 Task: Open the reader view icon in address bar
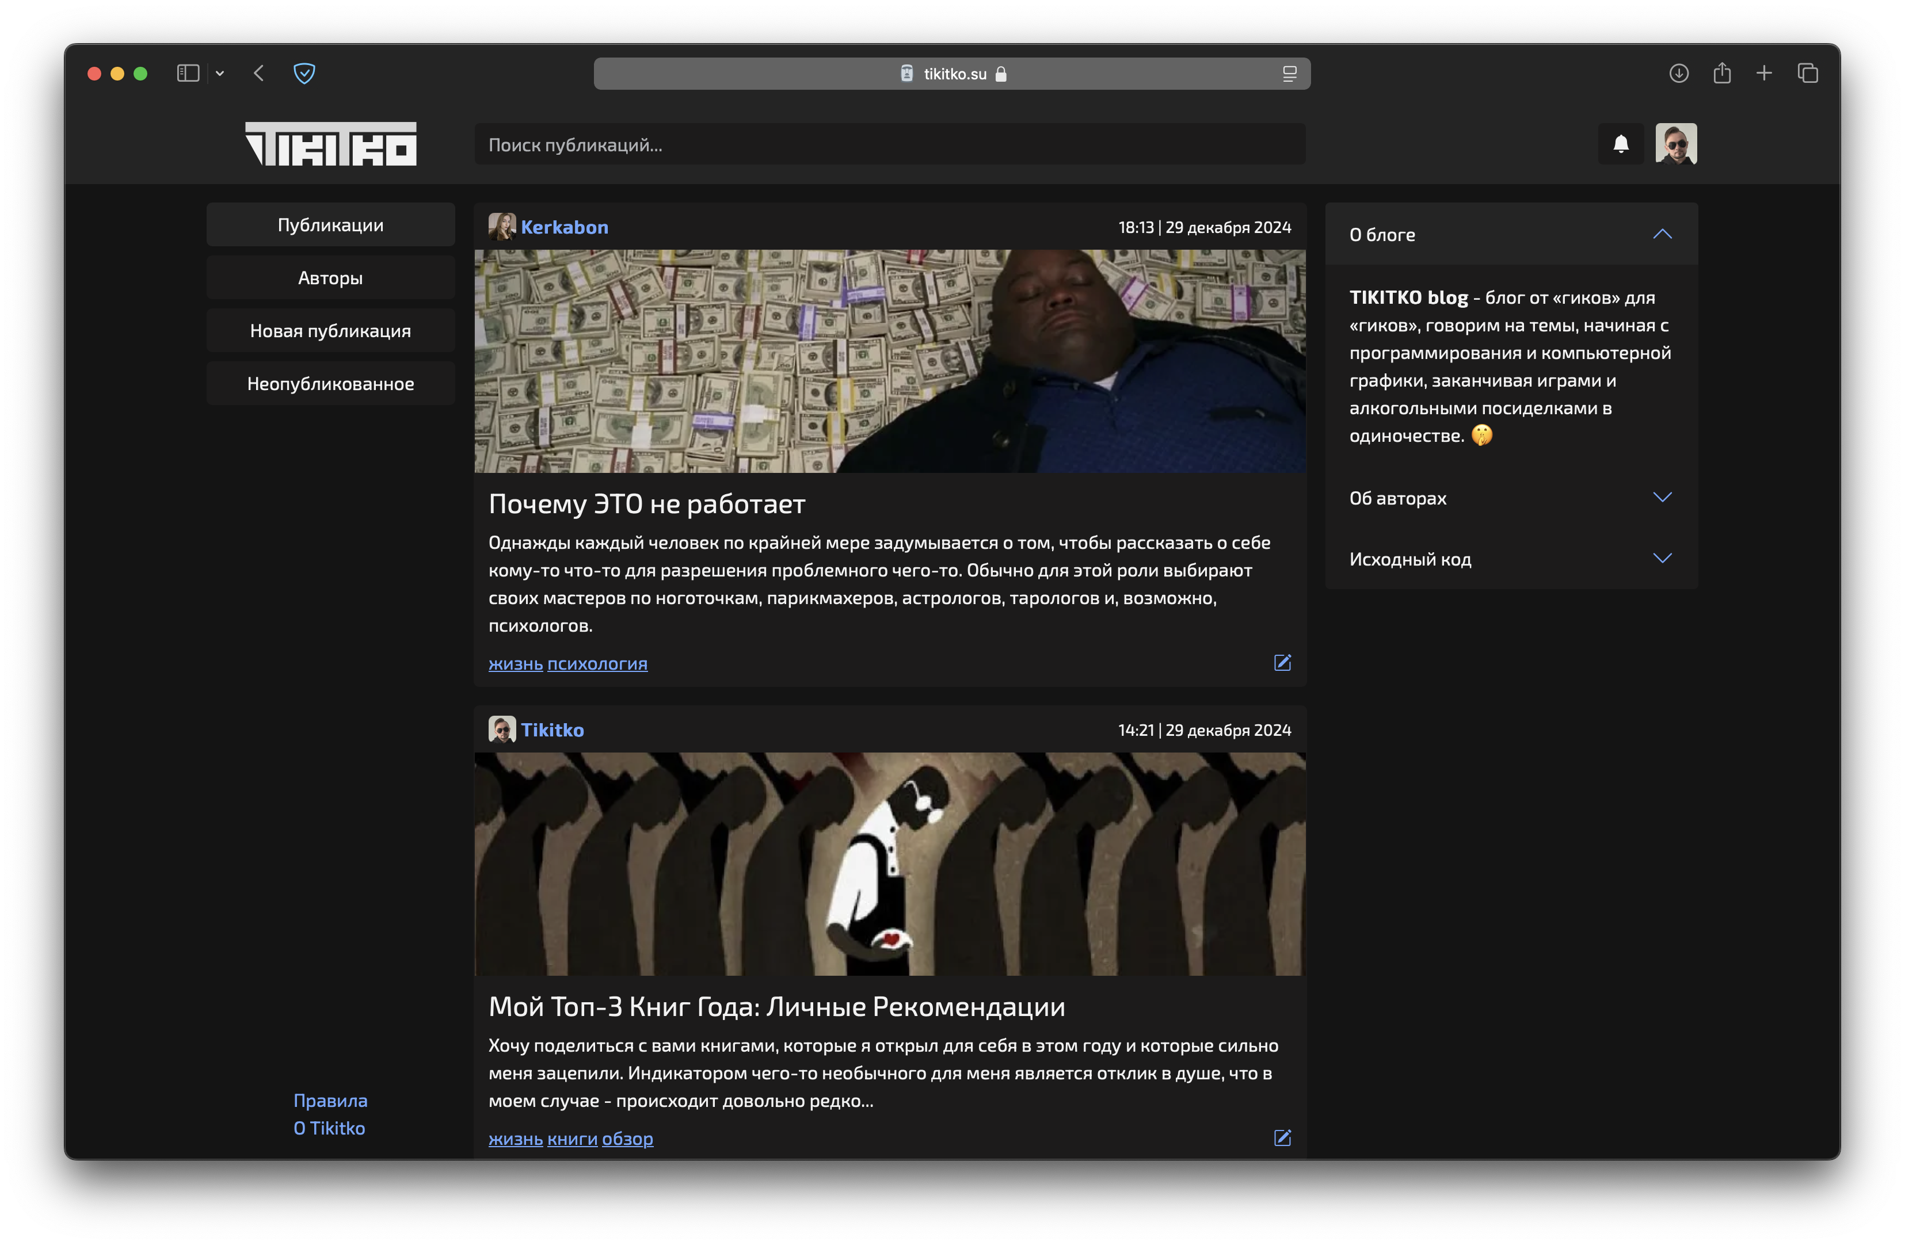point(1289,74)
